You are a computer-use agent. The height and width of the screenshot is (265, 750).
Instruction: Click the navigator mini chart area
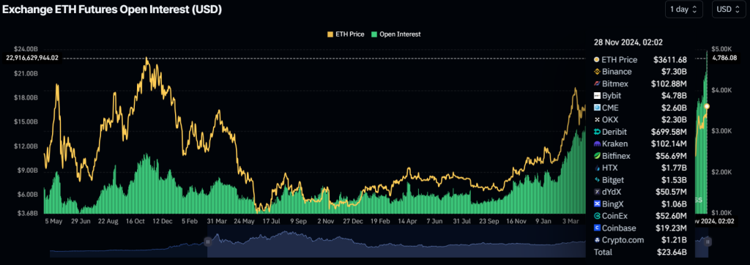pos(397,244)
